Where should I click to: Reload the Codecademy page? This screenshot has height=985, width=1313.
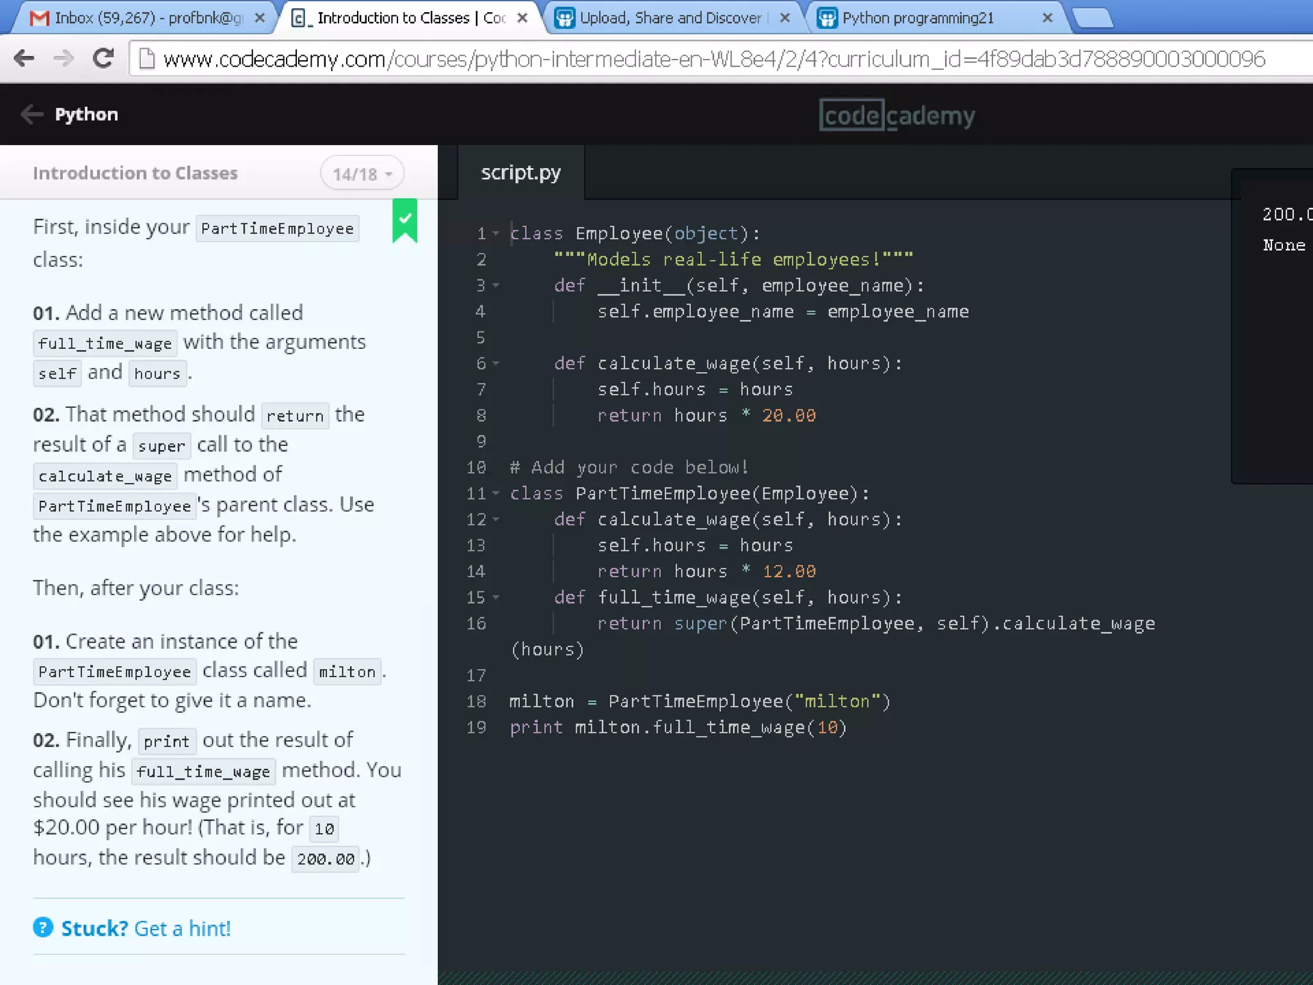[x=103, y=59]
